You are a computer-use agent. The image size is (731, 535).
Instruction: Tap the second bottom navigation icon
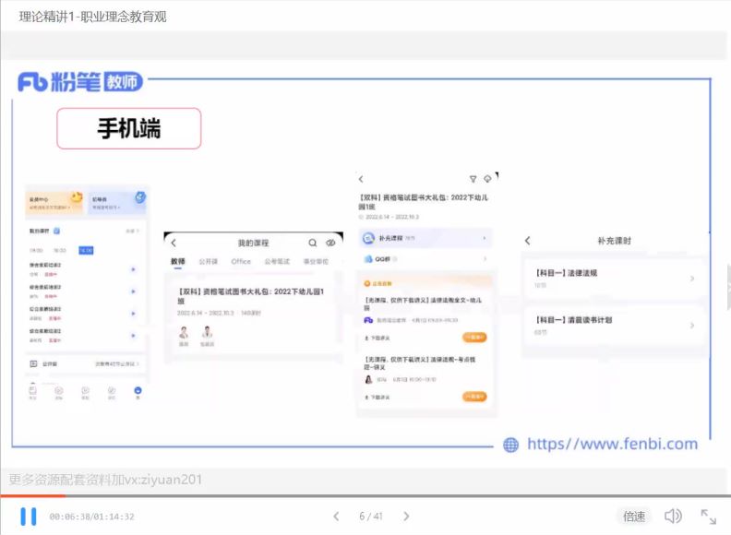pyautogui.click(x=59, y=392)
